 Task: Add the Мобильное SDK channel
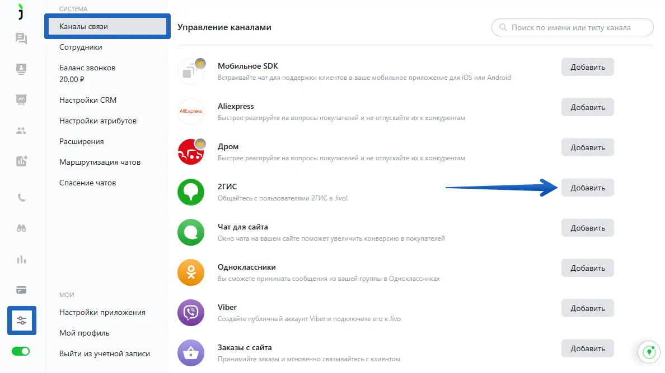587,67
